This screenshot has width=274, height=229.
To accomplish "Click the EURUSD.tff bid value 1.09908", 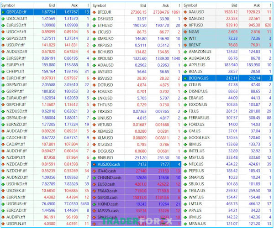I will tap(48, 25).
